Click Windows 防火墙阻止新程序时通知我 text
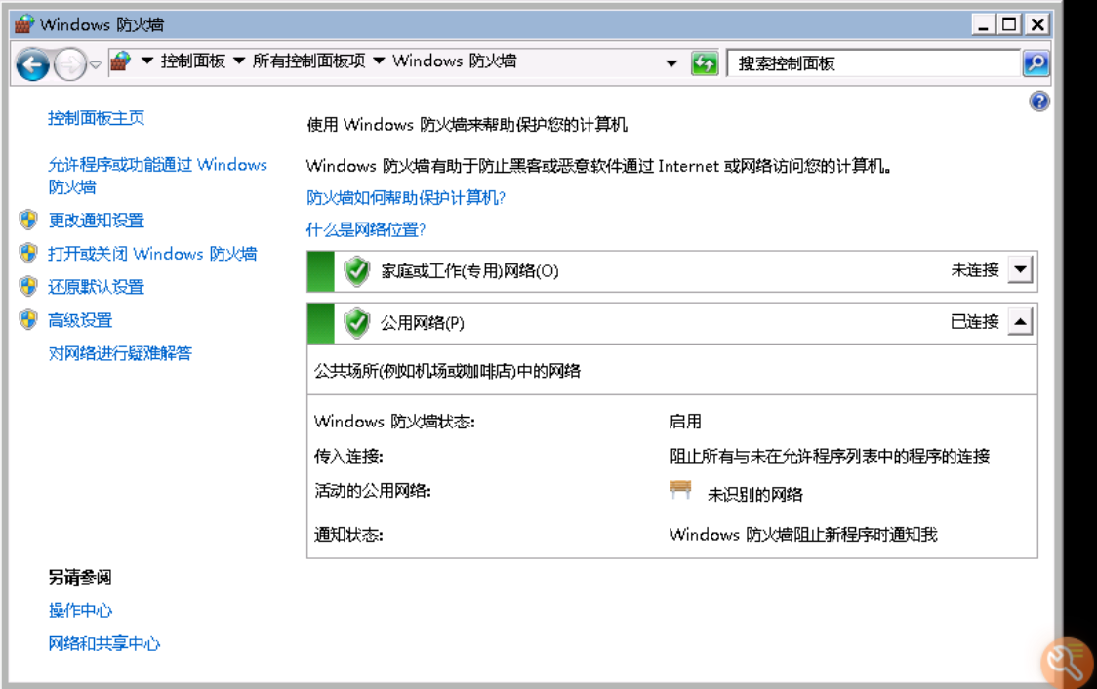This screenshot has width=1097, height=689. point(803,535)
